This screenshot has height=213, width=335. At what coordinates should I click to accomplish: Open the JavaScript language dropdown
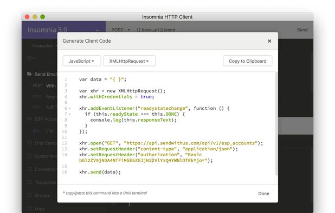pos(82,61)
